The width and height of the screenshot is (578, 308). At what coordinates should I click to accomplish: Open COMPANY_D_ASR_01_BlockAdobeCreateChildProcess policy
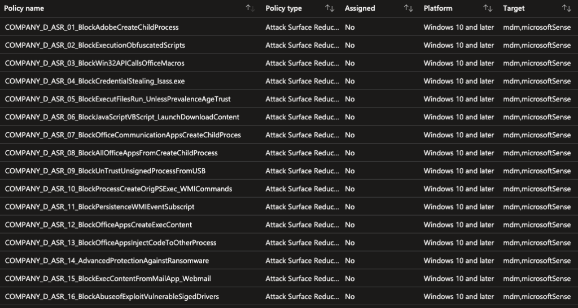point(92,27)
